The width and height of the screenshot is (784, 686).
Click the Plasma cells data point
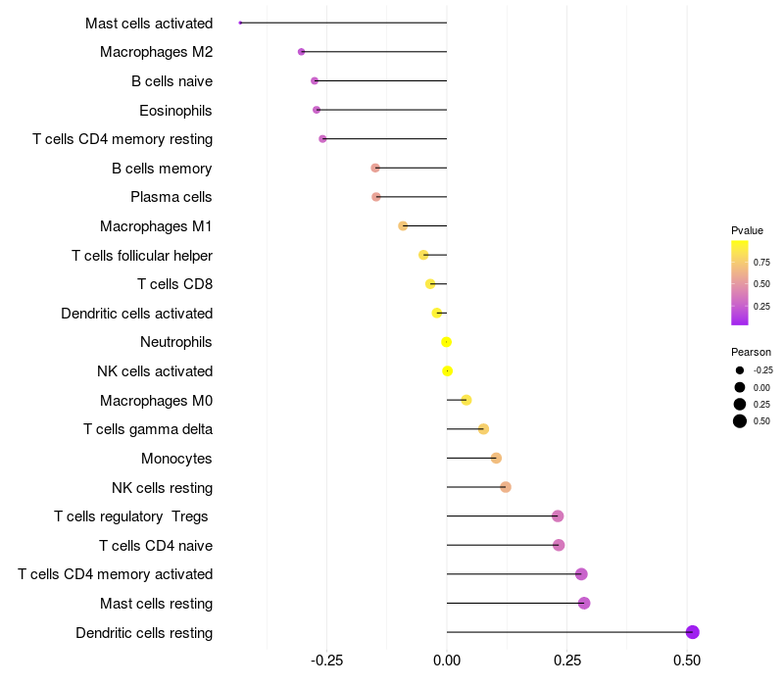(376, 197)
